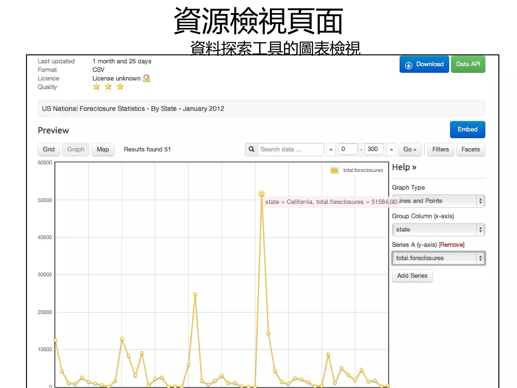Open the Data API button
This screenshot has width=517, height=388.
coord(468,64)
